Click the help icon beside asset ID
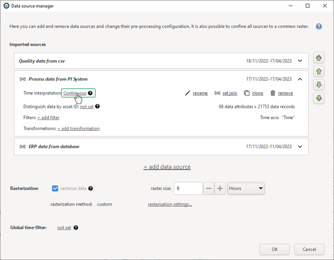The width and height of the screenshot is (334, 260). (97, 106)
